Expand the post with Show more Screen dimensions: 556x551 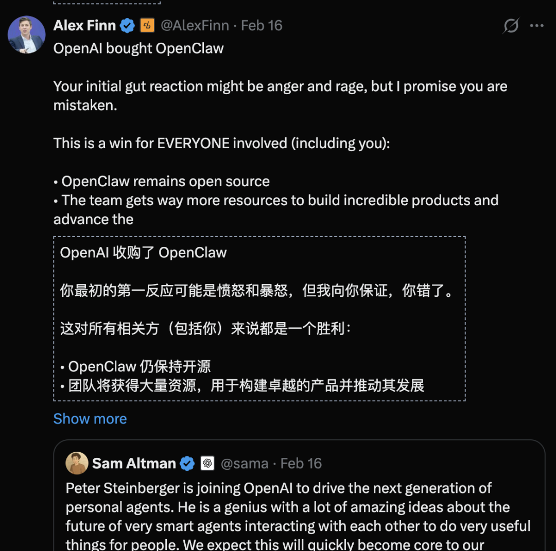tap(90, 419)
